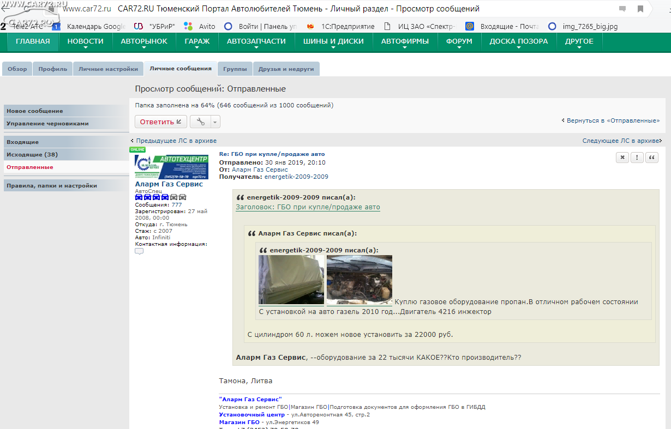Click the delete message X icon

coord(622,158)
